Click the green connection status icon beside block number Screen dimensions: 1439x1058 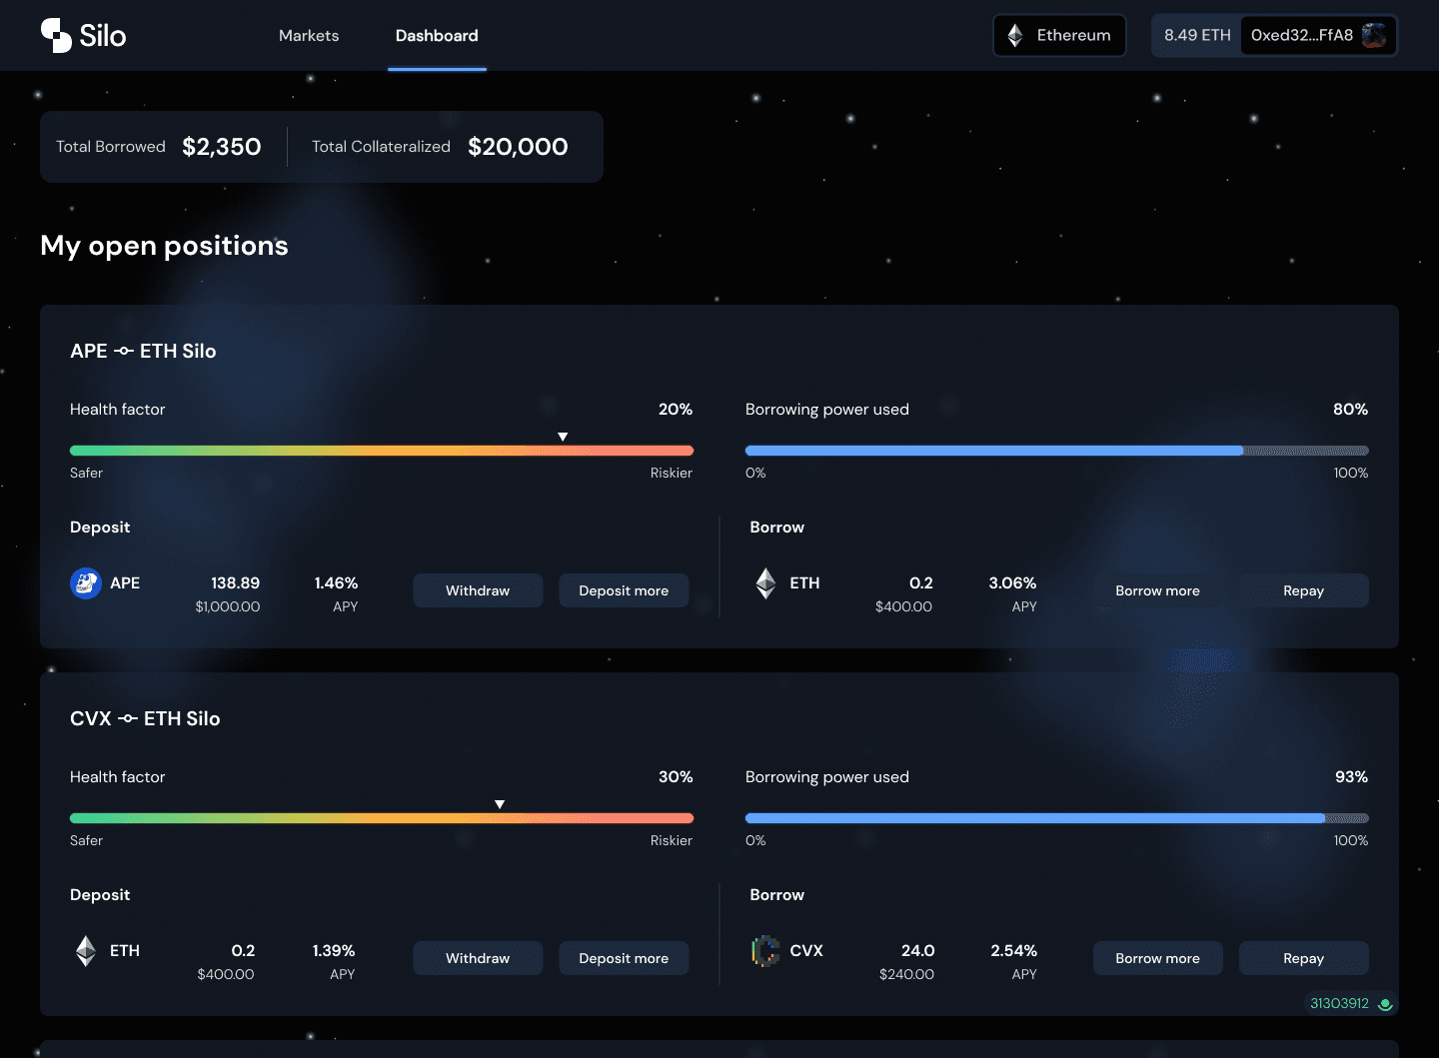[1384, 1003]
